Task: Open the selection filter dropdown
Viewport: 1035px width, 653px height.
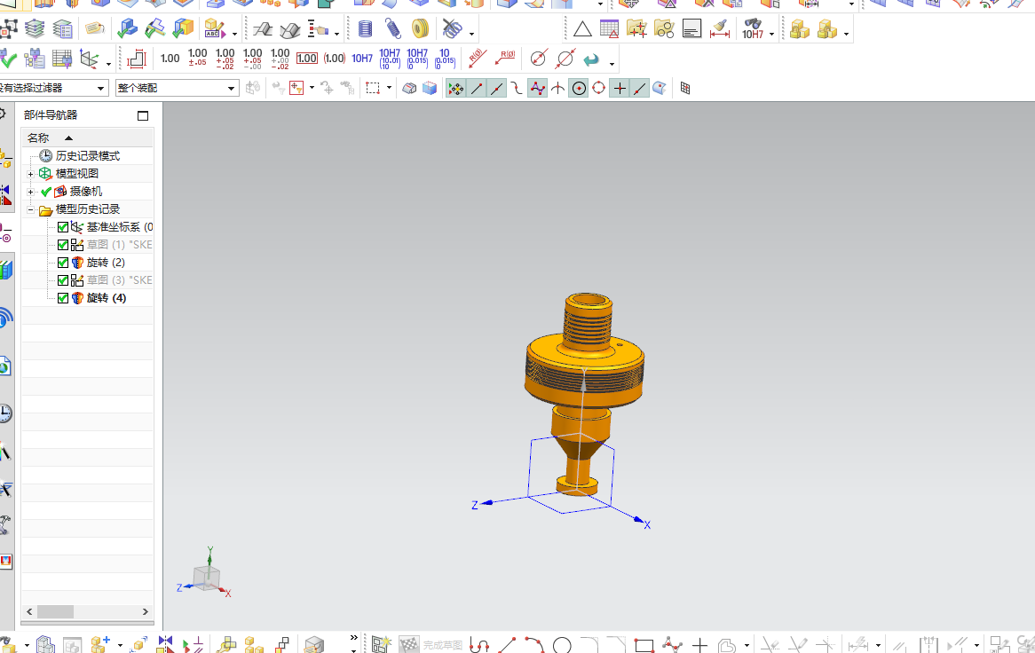Action: click(x=100, y=89)
